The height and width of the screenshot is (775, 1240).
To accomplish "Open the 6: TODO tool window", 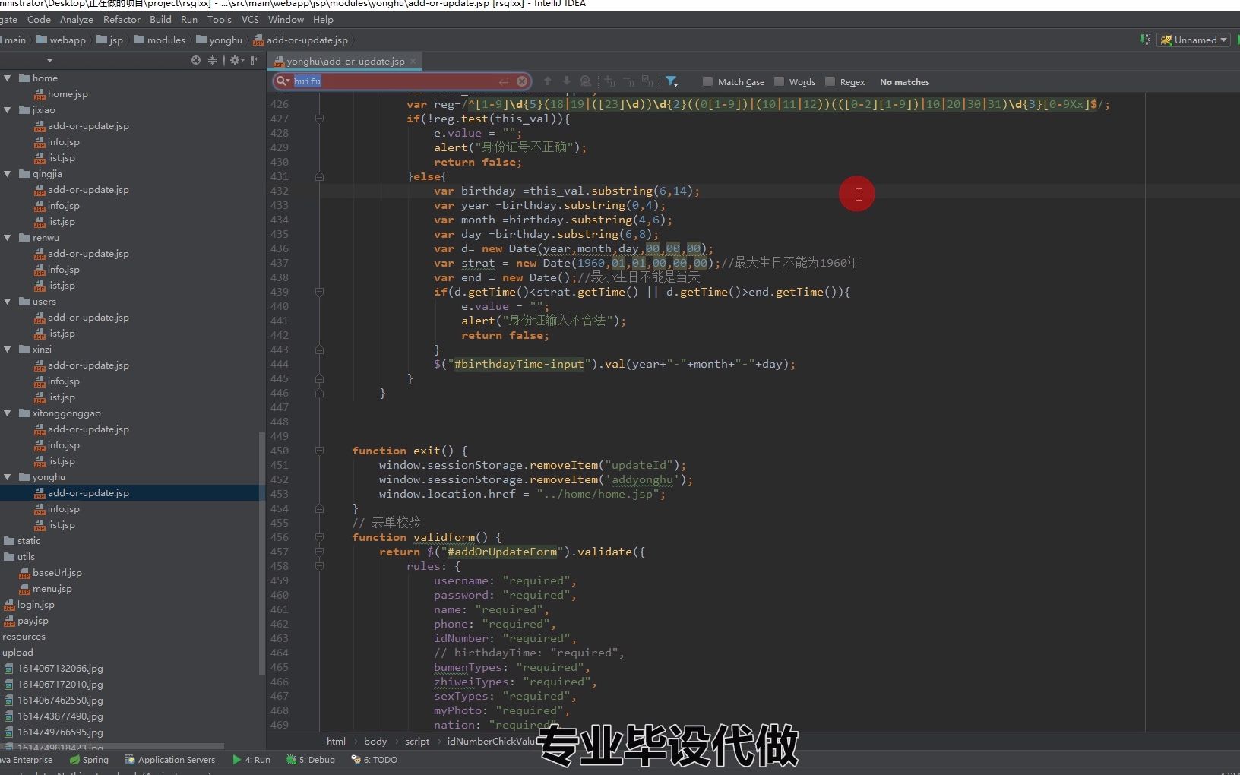I will 374,760.
